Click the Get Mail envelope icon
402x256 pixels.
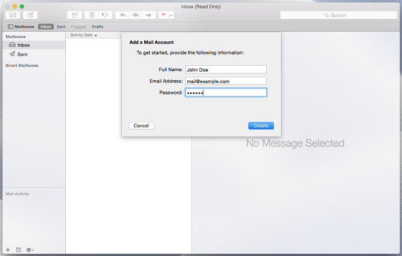pos(12,15)
